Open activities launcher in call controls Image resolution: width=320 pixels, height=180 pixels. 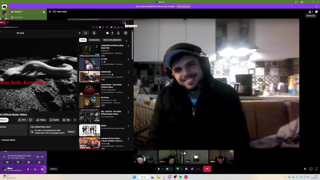[186, 169]
